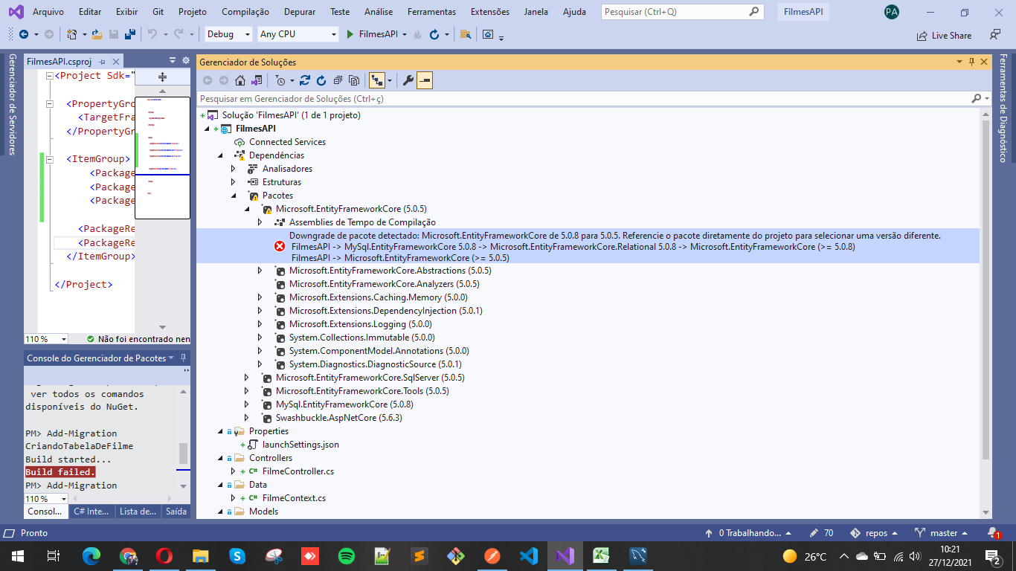This screenshot has height=571, width=1016.
Task: Open the Gerenciador de Servidores side tab
Action: (x=11, y=104)
